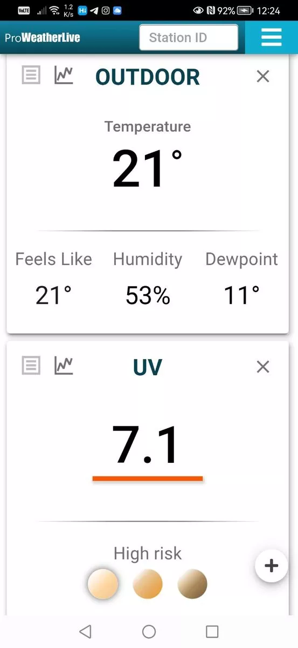This screenshot has width=298, height=648.
Task: Open Outdoor card details list icon
Action: pos(31,75)
